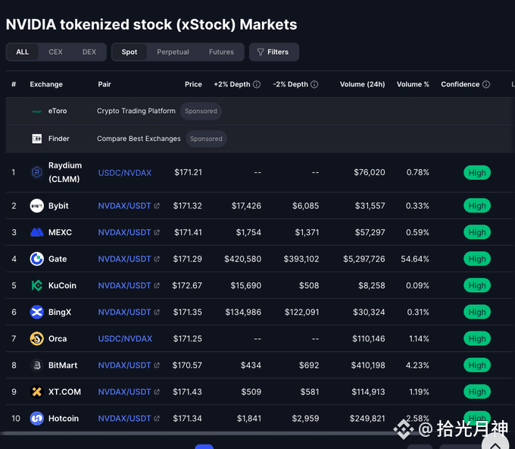Open KuCoin NVDAX/USDT pair link

click(x=124, y=285)
